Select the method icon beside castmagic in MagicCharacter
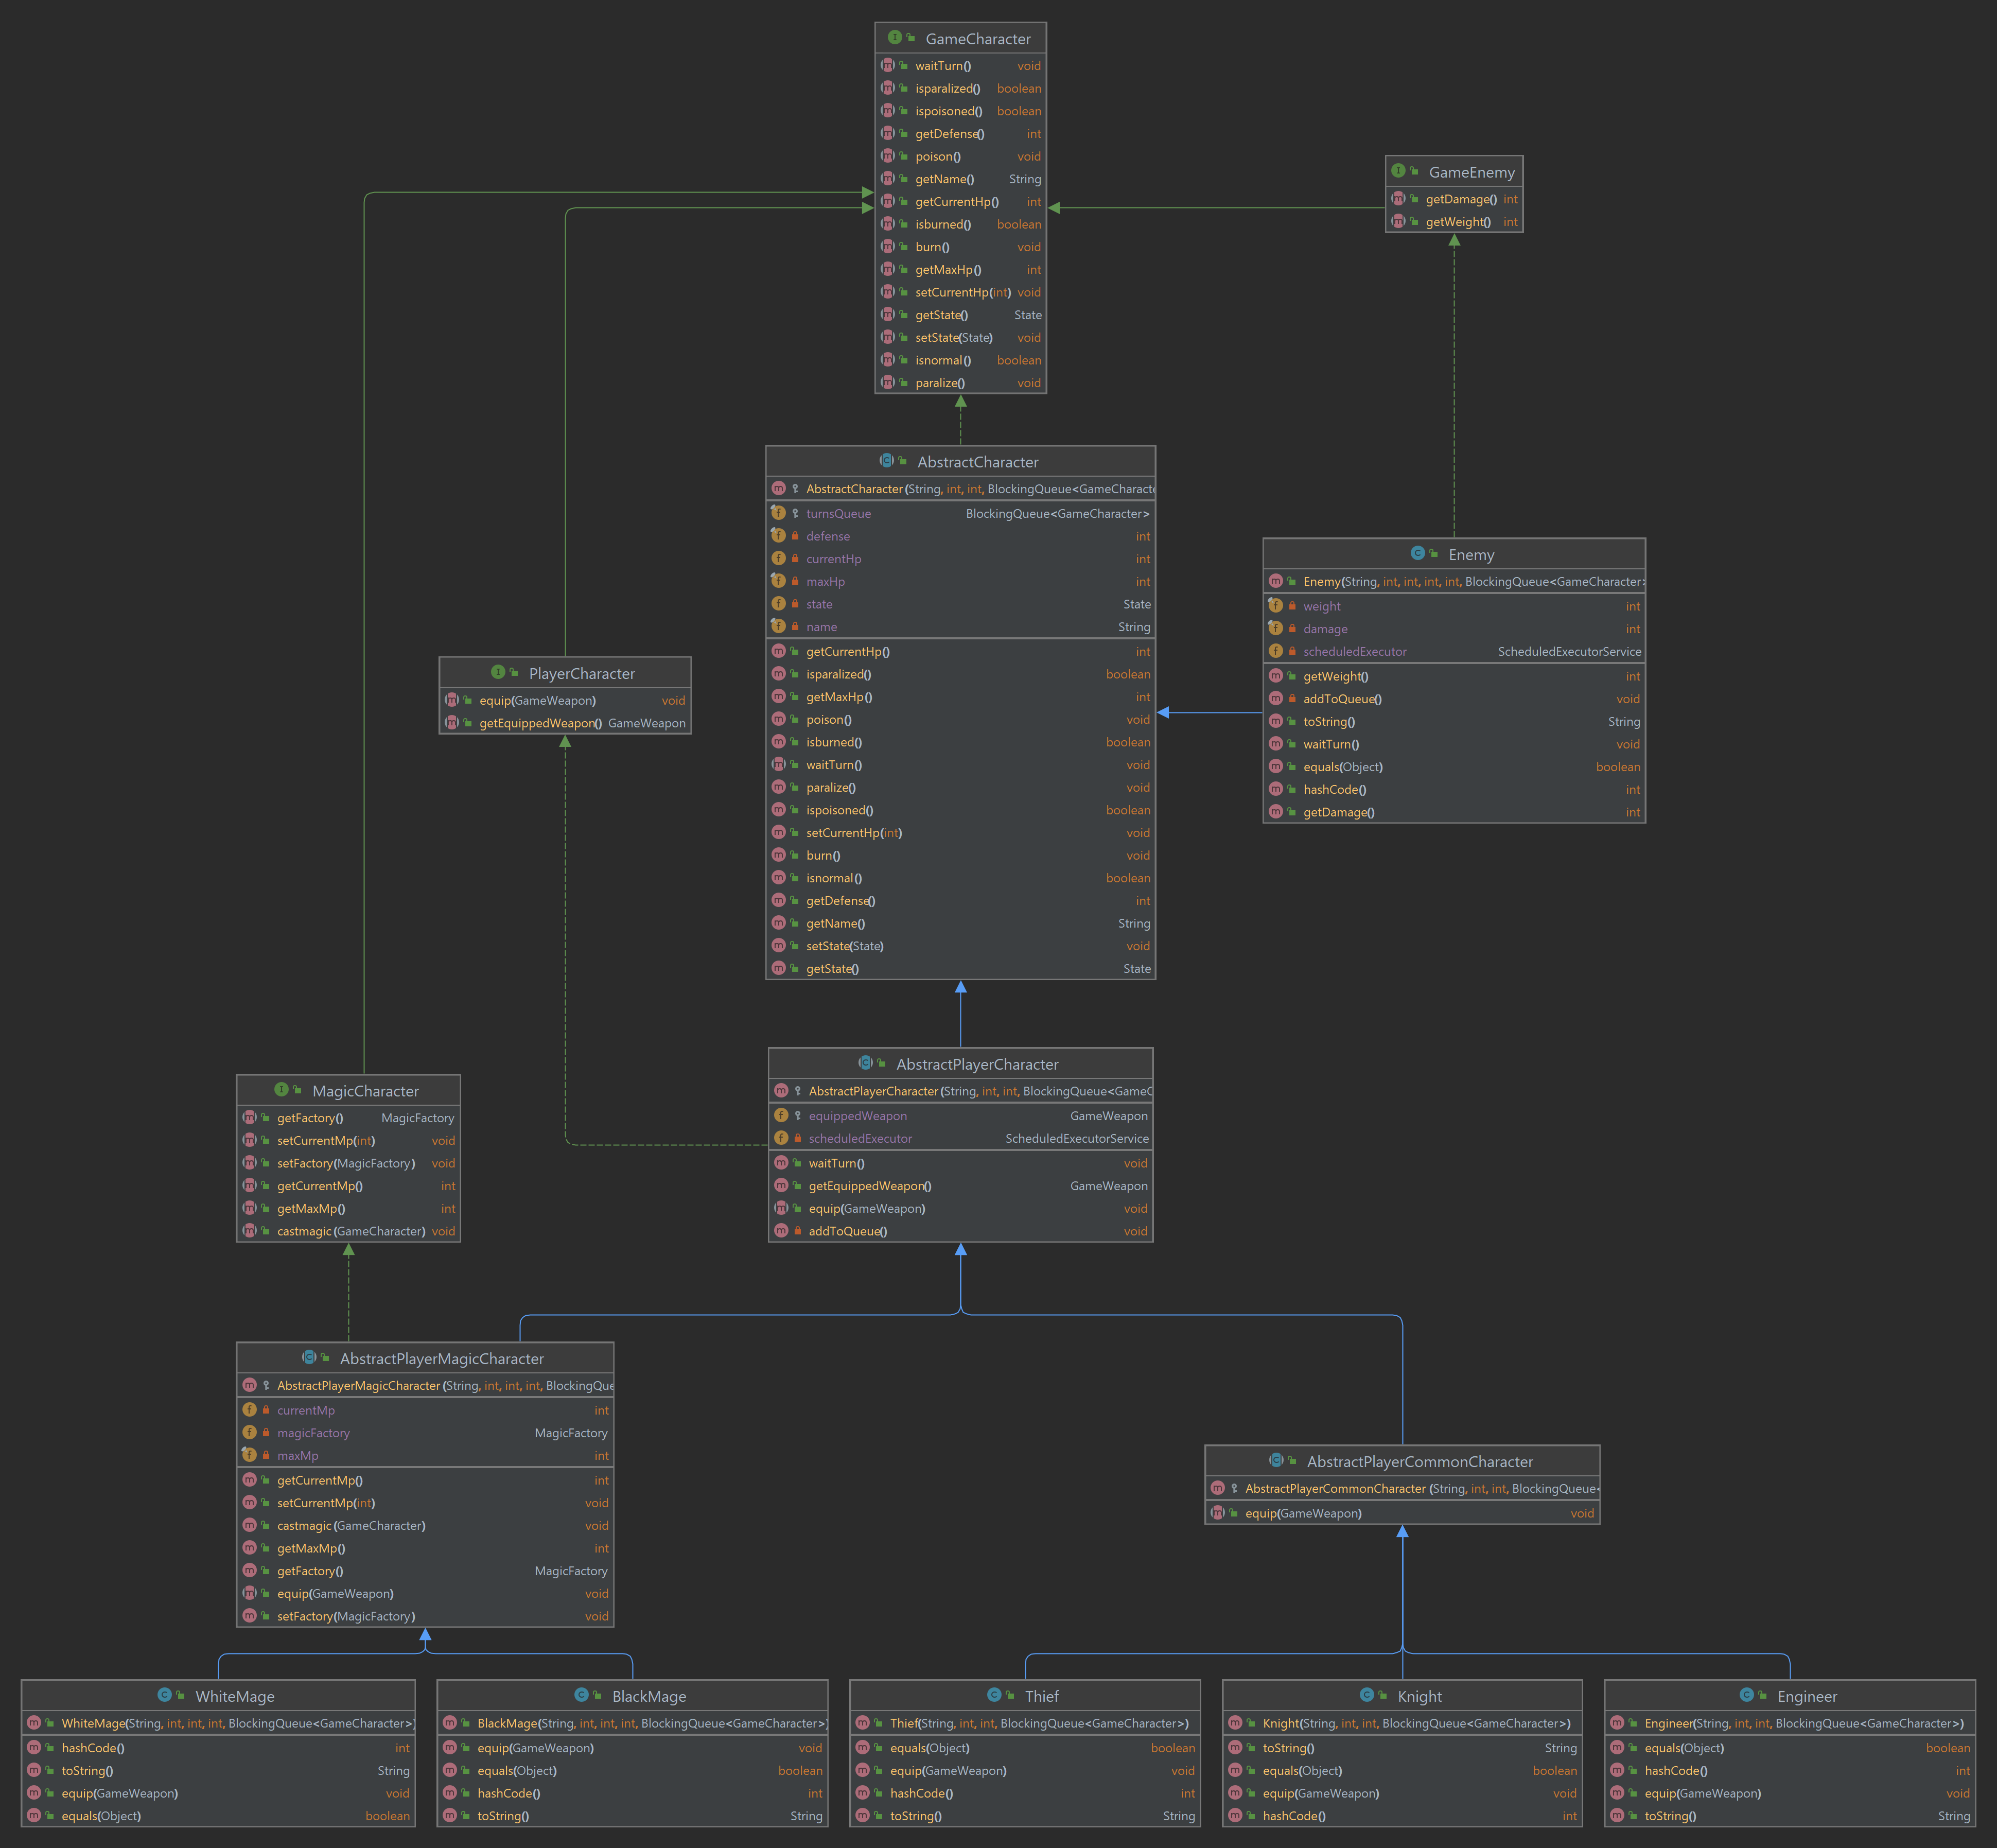The width and height of the screenshot is (1997, 1848). [249, 1231]
